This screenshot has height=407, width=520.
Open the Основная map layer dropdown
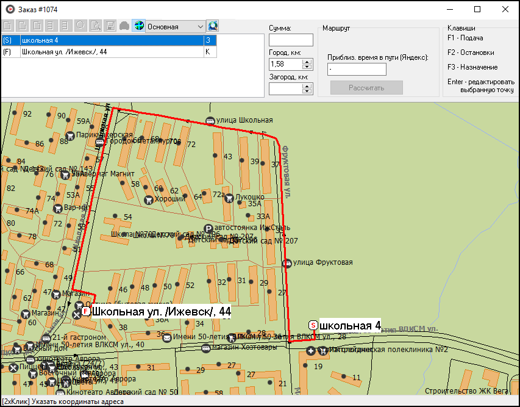(201, 27)
